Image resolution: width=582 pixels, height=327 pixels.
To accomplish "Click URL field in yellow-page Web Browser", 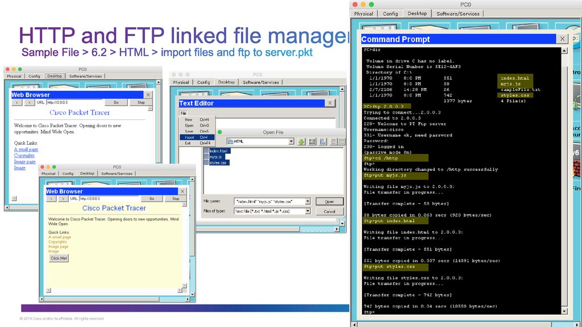I will pos(109,199).
